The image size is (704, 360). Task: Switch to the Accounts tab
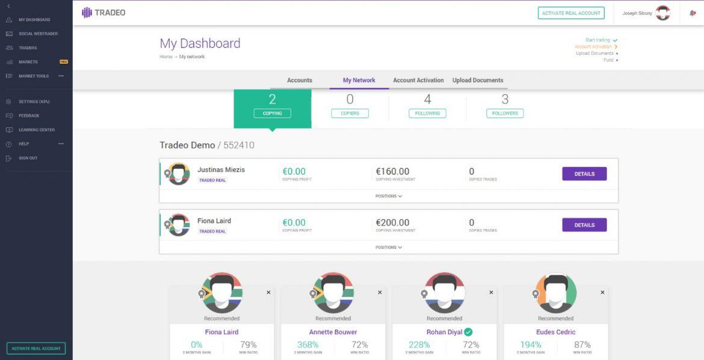tap(300, 81)
